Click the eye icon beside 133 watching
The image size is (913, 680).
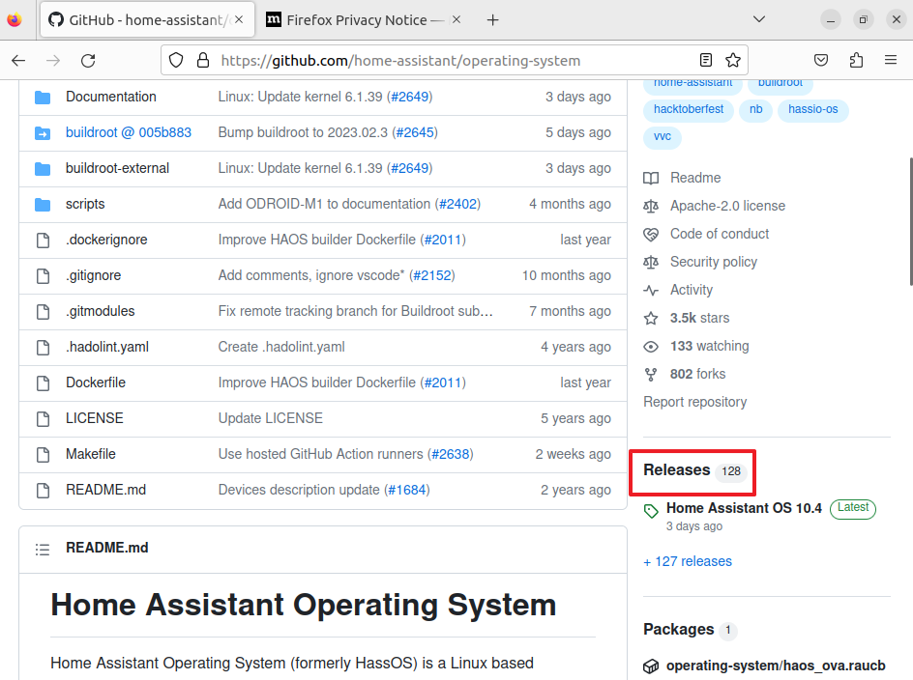(x=651, y=347)
